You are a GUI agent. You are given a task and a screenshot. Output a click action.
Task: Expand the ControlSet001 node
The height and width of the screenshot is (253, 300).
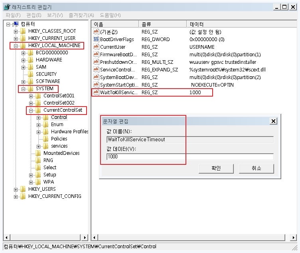point(31,96)
